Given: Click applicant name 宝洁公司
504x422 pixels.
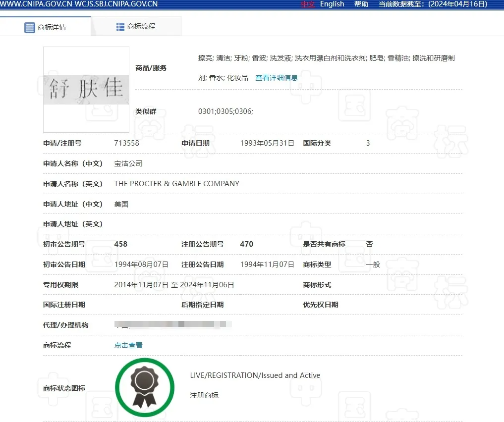Looking at the screenshot, I should click(128, 163).
